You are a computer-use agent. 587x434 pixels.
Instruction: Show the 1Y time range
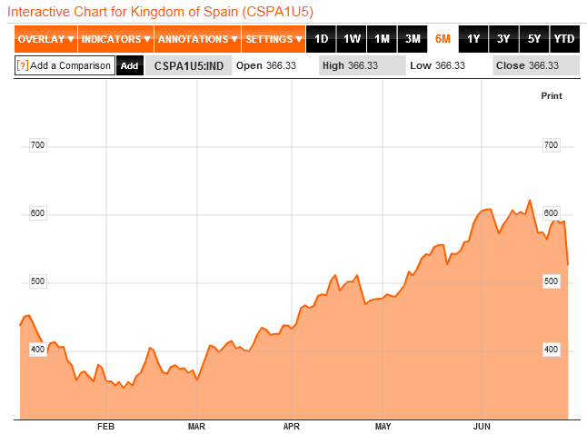pyautogui.click(x=473, y=39)
